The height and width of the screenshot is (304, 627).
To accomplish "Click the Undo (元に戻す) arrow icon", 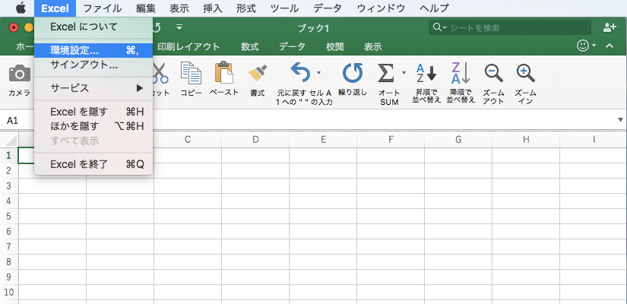I will point(301,73).
